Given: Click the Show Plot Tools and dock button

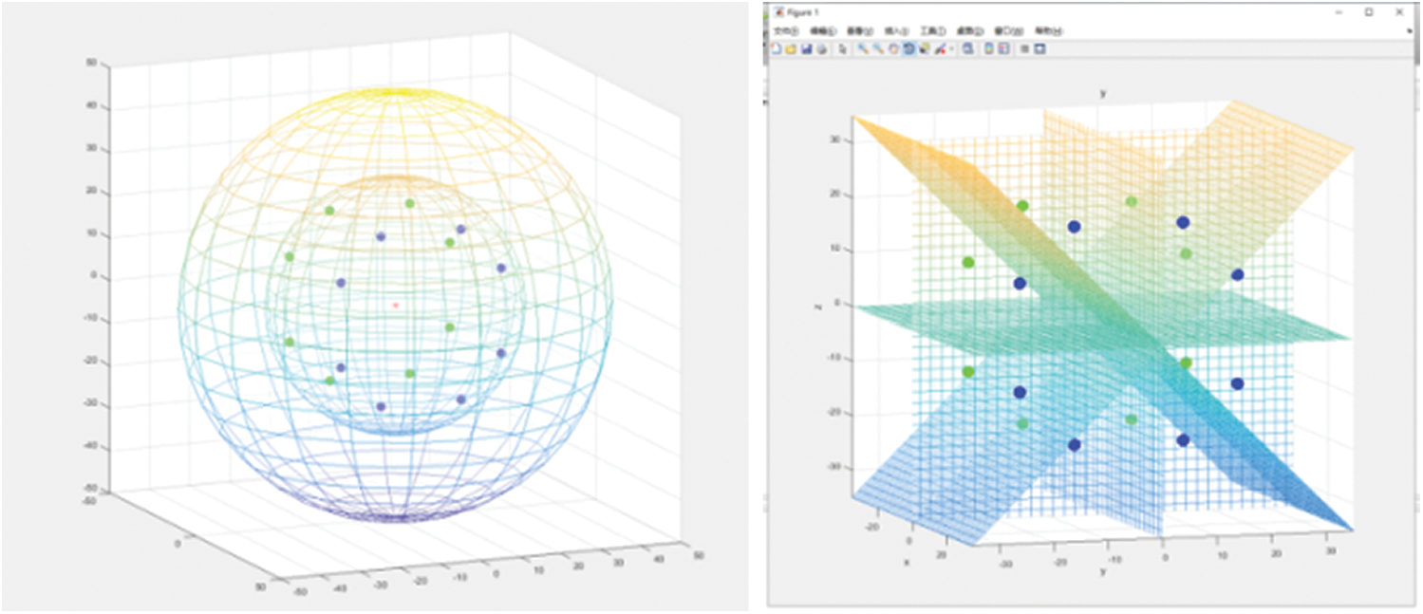Looking at the screenshot, I should (x=1039, y=48).
